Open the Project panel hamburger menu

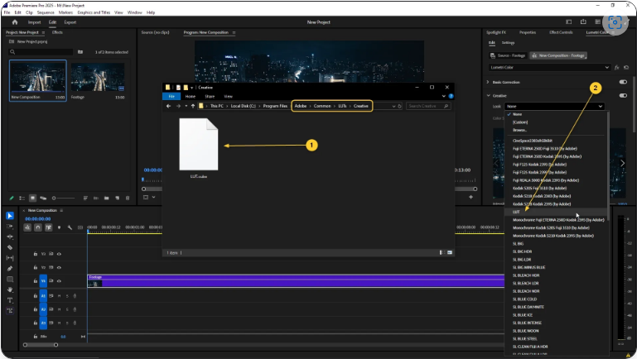click(43, 32)
